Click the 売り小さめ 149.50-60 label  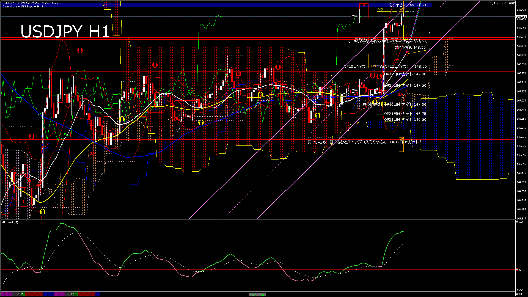coord(407,5)
